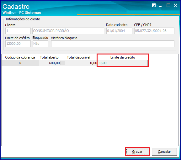Image resolution: width=181 pixels, height=160 pixels.
Task: Click the Cancelar button
Action: pyautogui.click(x=164, y=152)
